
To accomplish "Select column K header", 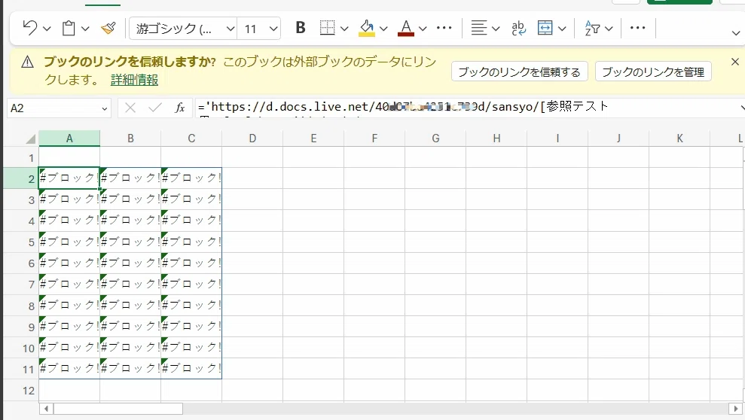I will click(679, 138).
